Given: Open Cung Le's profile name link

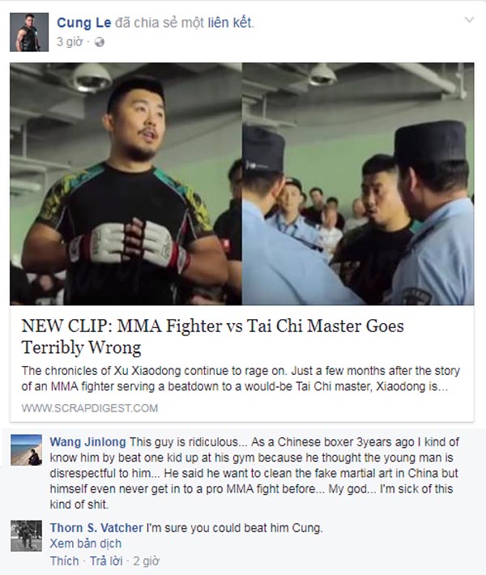Looking at the screenshot, I should pos(83,23).
